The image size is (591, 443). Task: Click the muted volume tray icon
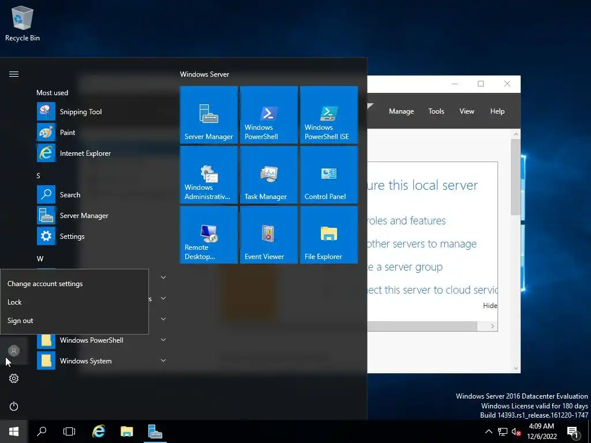point(516,431)
